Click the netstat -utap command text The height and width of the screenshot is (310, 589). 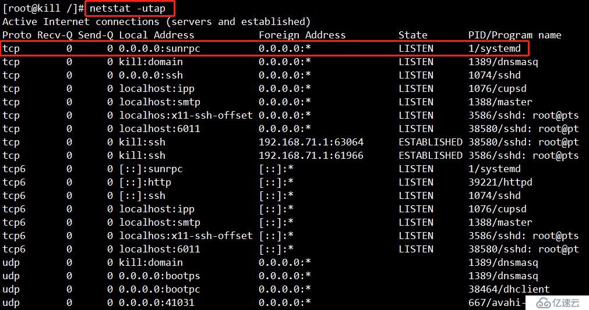point(128,8)
